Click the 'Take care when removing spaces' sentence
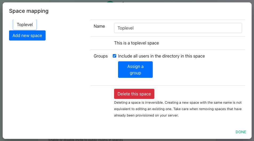The width and height of the screenshot is (254, 141). tap(207, 109)
